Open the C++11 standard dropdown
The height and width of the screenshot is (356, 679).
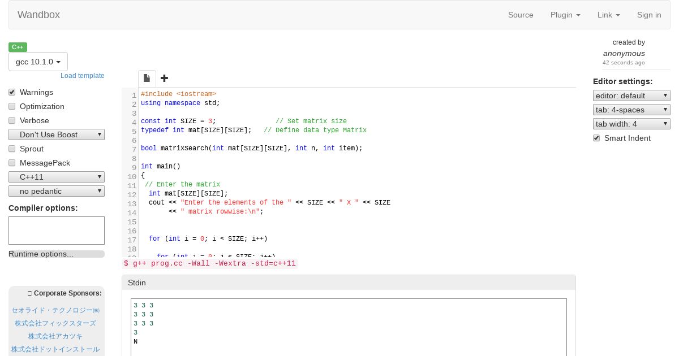pos(57,177)
